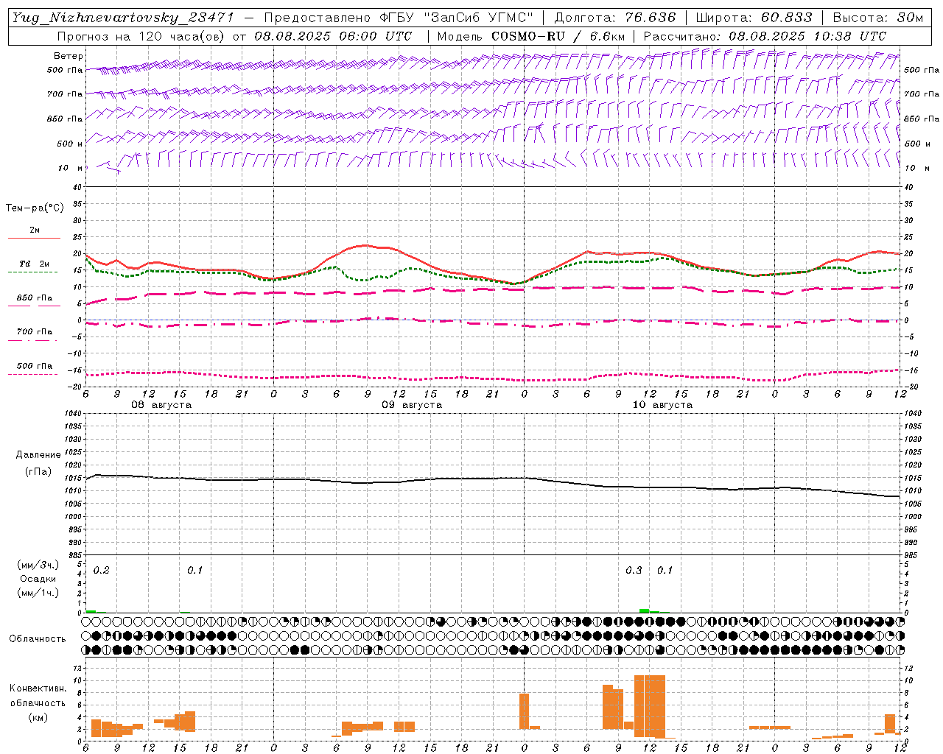Click the 10 августа date label
The image size is (943, 754).
coord(662,405)
